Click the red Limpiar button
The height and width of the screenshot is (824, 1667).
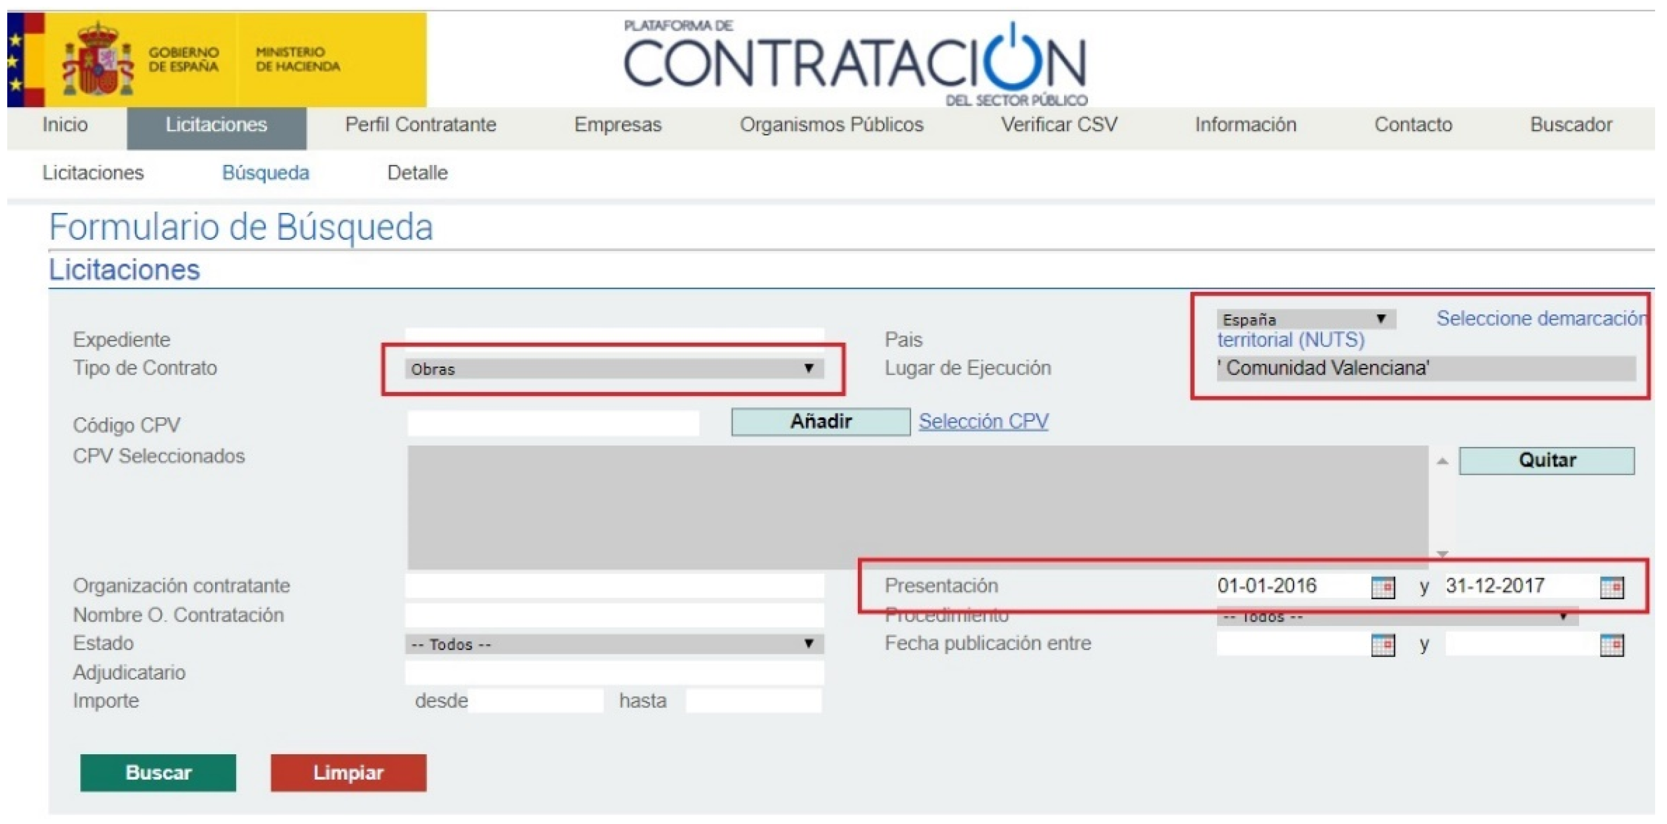click(348, 772)
